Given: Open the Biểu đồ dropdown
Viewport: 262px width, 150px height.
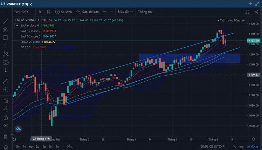Looking at the screenshot, I should point(125,12).
